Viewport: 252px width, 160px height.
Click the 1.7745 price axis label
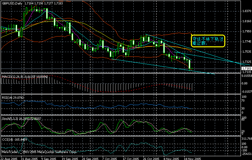[x=247, y=42]
